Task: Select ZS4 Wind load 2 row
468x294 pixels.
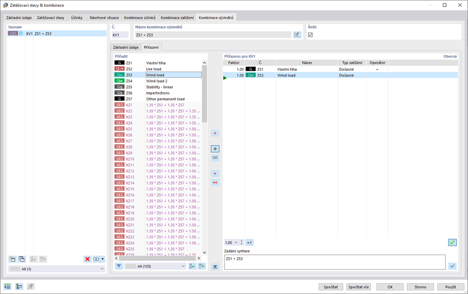Action: (158, 81)
